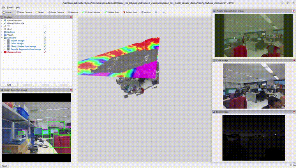Toggle the Depth Image display checkbox
The height and width of the screenshot is (168, 296).
pos(45,41)
